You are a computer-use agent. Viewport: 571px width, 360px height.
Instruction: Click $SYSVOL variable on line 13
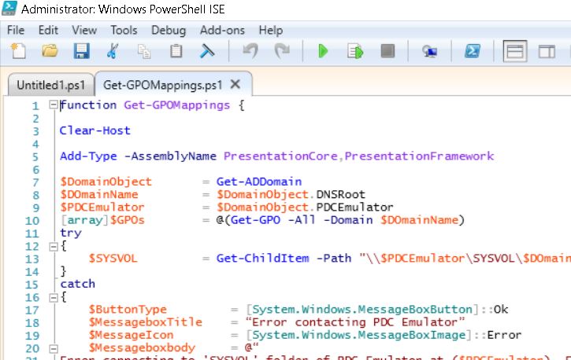coord(113,259)
